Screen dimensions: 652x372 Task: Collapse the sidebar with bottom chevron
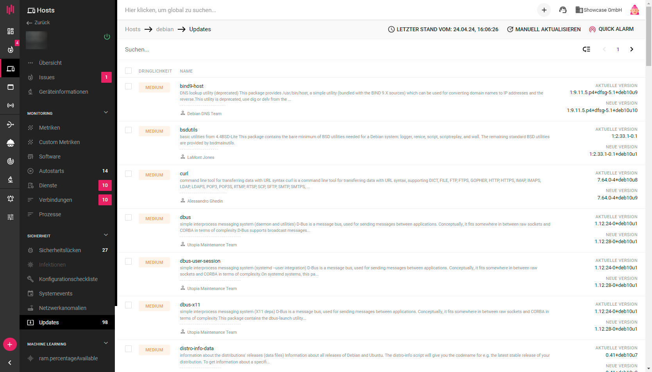(10, 363)
